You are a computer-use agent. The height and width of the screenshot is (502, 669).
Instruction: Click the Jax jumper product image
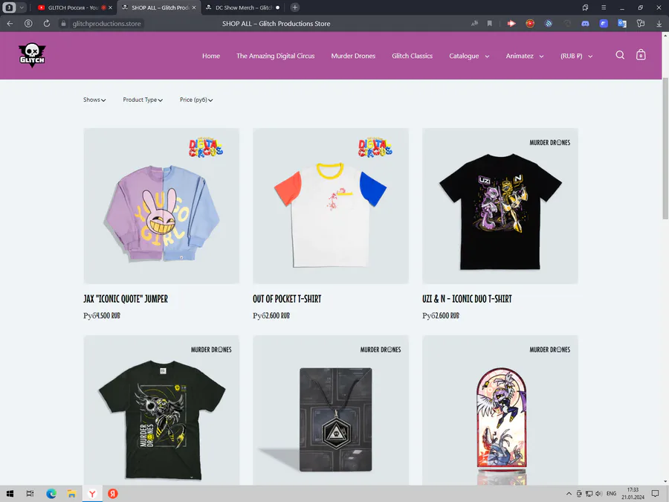coord(161,206)
